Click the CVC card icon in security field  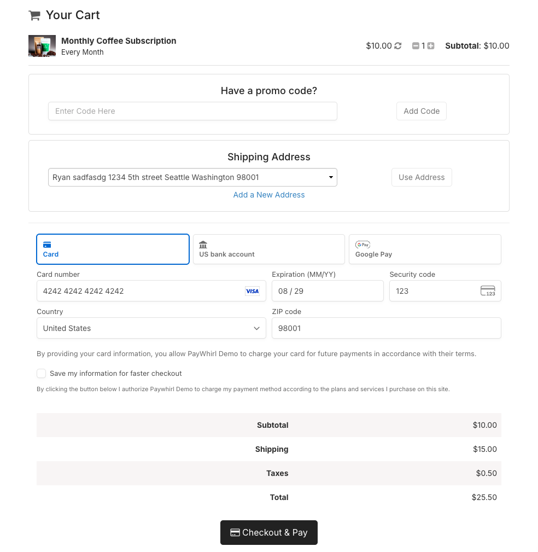[488, 291]
